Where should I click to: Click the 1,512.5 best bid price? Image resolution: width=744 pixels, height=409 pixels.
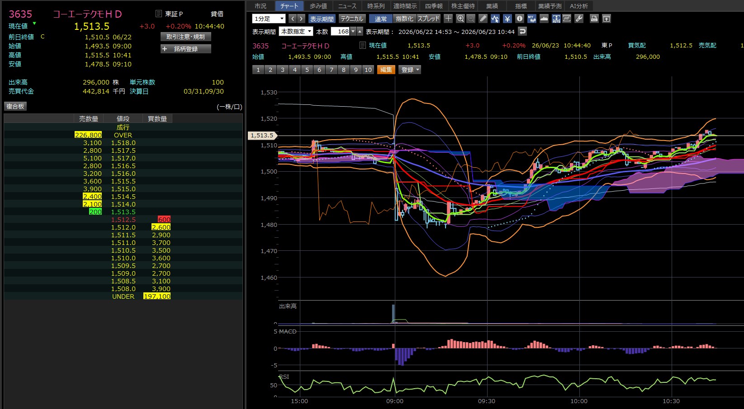(123, 220)
